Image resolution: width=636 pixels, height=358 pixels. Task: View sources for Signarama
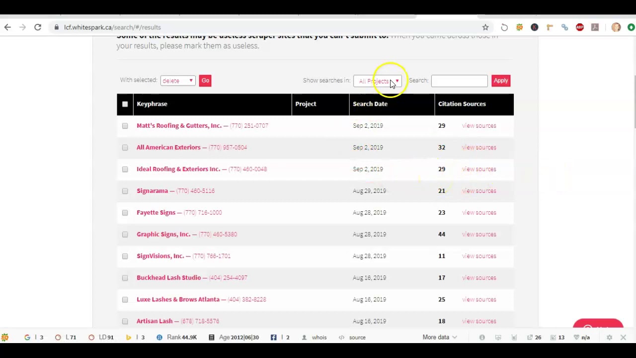tap(479, 191)
